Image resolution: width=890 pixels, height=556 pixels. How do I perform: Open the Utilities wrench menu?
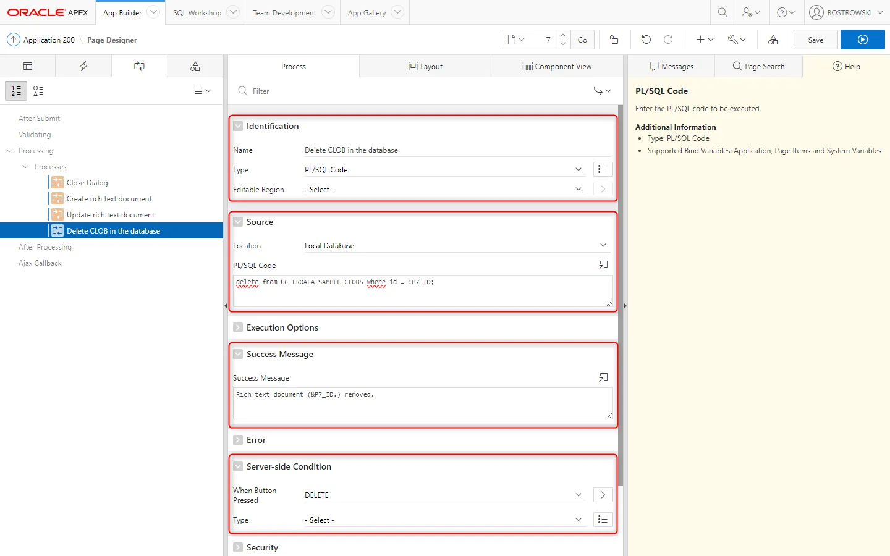[736, 40]
